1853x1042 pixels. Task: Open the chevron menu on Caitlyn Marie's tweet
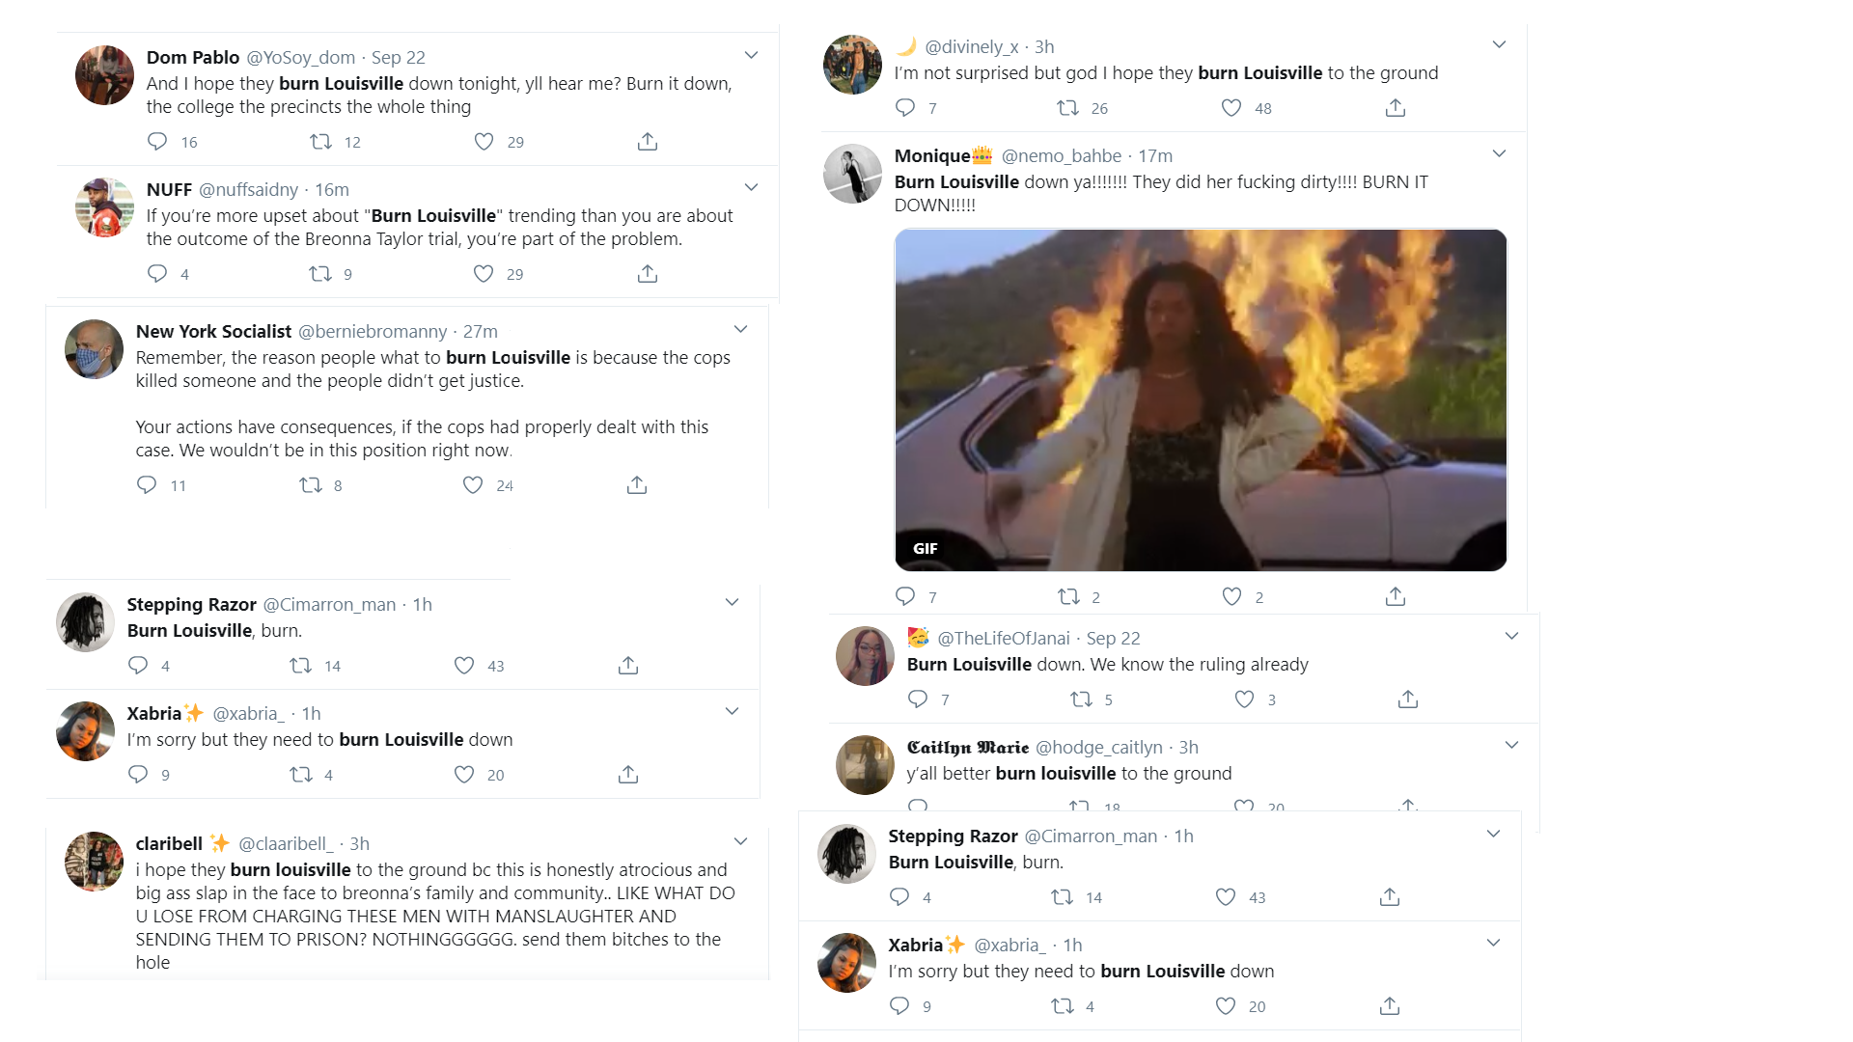[x=1511, y=745]
